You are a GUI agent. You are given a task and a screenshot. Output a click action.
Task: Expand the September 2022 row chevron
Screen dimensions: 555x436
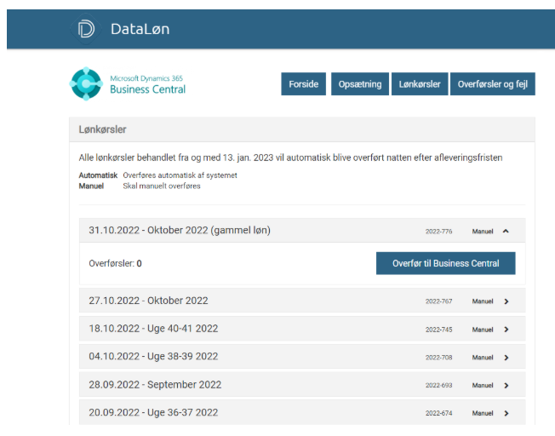click(x=506, y=386)
